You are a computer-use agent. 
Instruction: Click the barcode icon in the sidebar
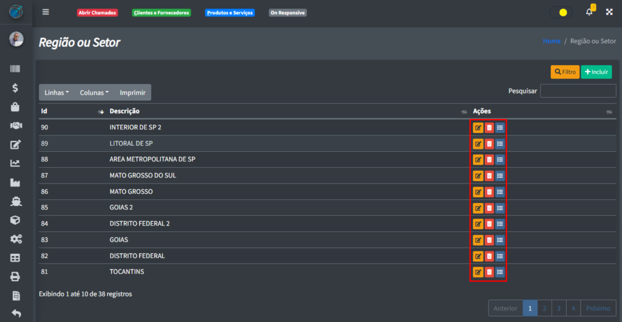pyautogui.click(x=16, y=69)
